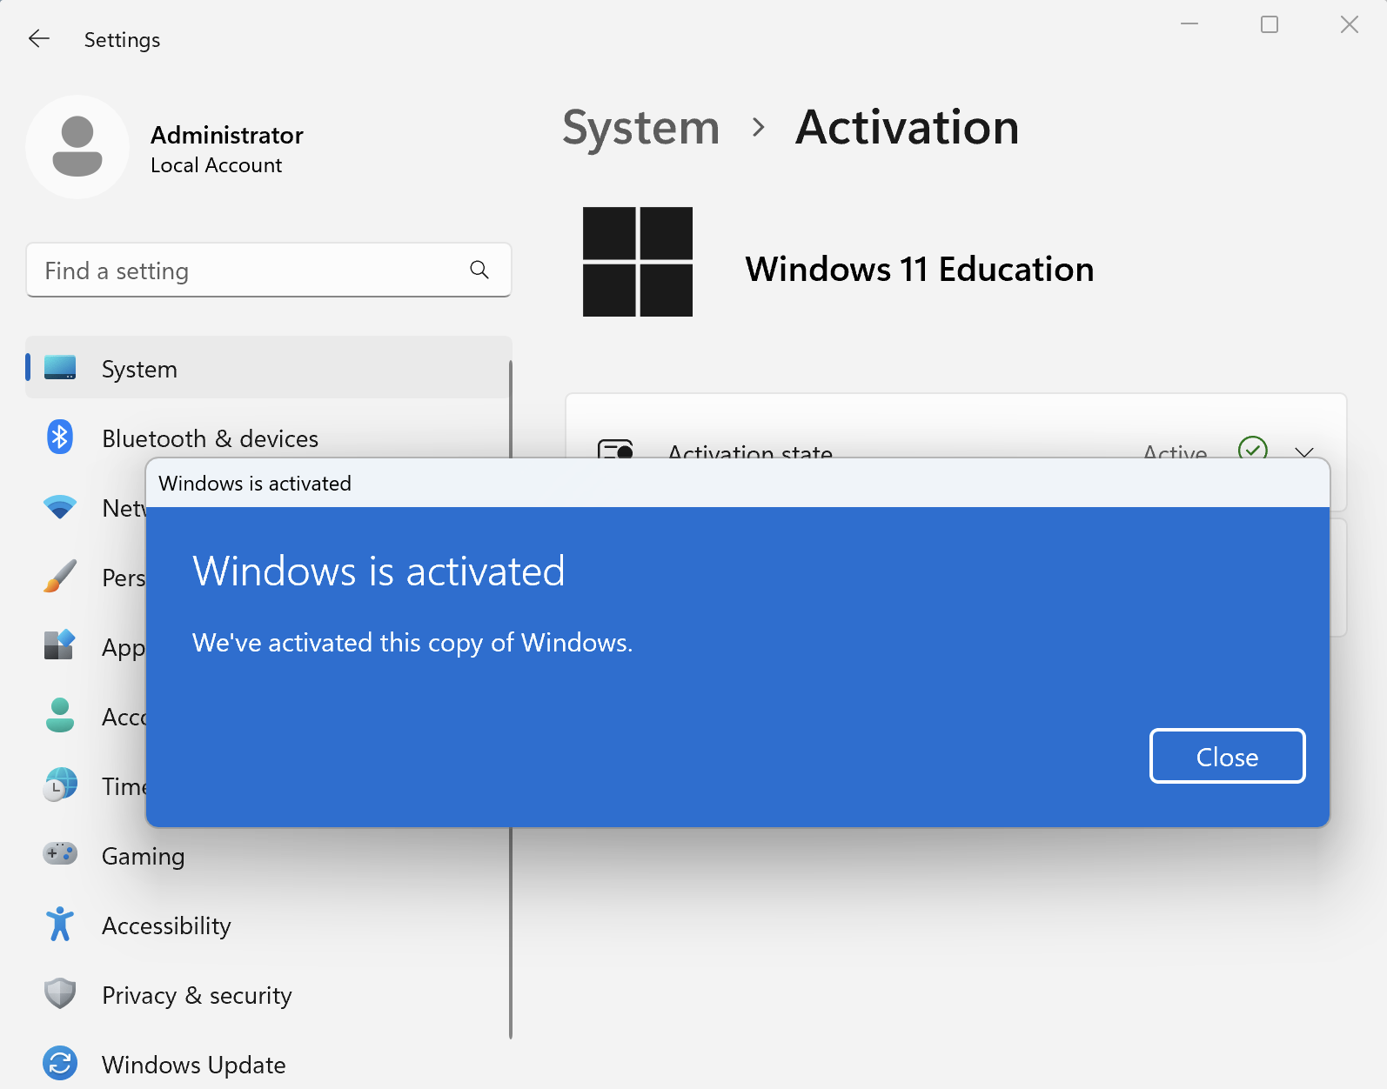Image resolution: width=1387 pixels, height=1089 pixels.
Task: Open Time & language globe icon
Action: [x=60, y=785]
